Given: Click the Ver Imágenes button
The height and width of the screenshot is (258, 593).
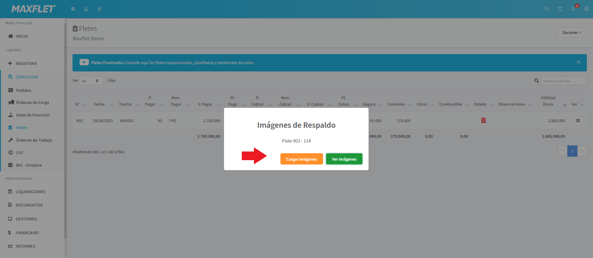Looking at the screenshot, I should click(344, 159).
